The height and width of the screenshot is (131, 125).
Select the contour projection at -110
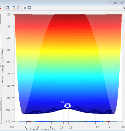68,121
